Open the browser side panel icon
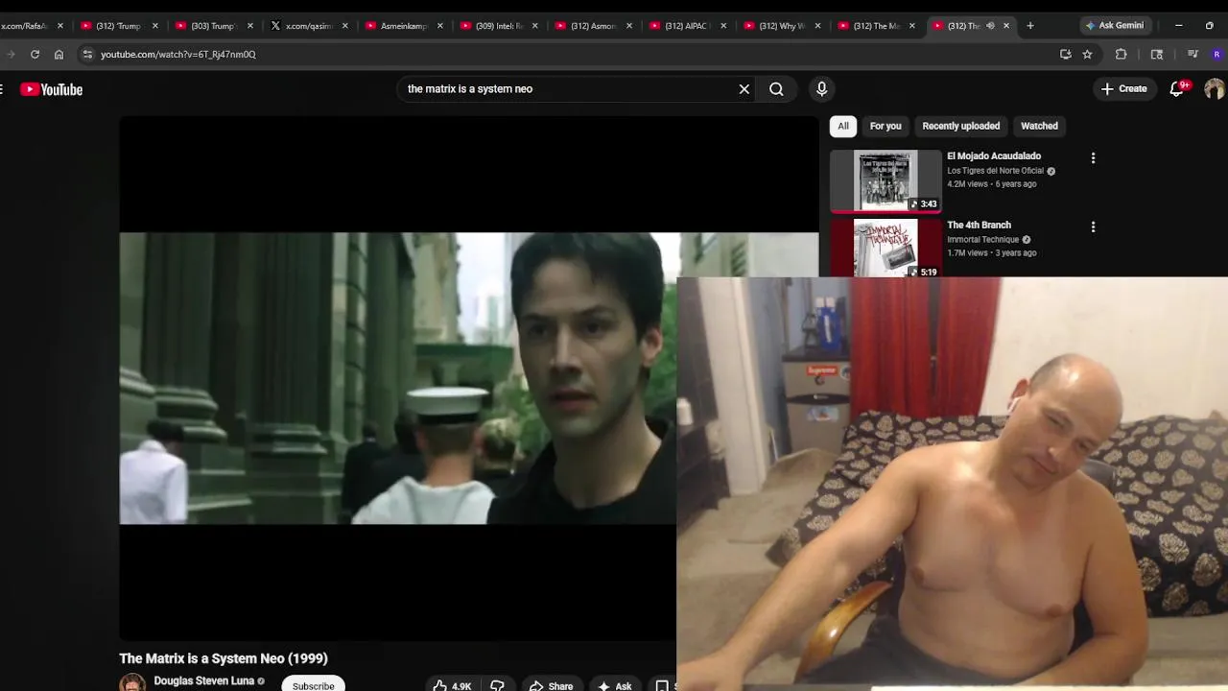This screenshot has width=1228, height=691. [1157, 55]
